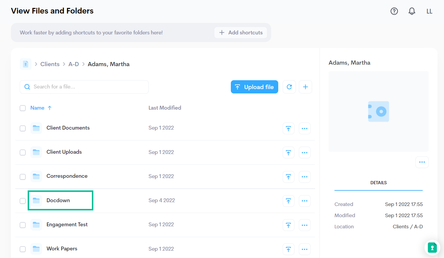This screenshot has width=444, height=258.
Task: Click the upload icon on the Docdown row
Action: (288, 201)
